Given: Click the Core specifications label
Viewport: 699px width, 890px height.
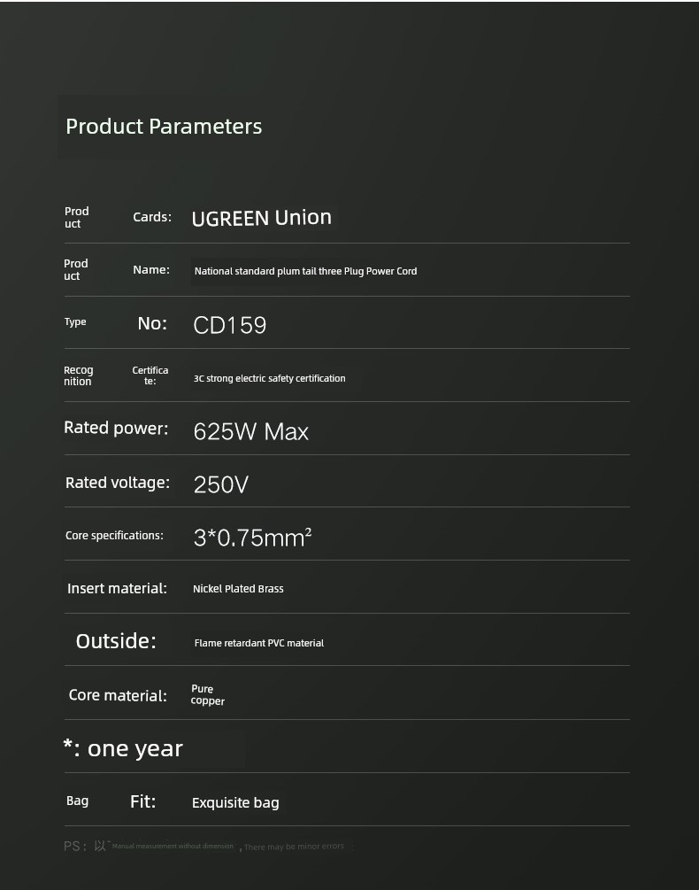Looking at the screenshot, I should point(114,536).
